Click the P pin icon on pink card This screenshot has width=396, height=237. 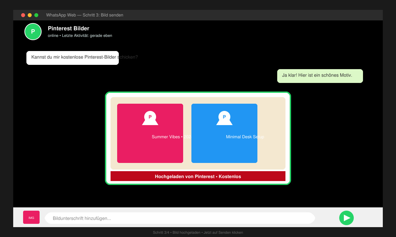coord(150,118)
